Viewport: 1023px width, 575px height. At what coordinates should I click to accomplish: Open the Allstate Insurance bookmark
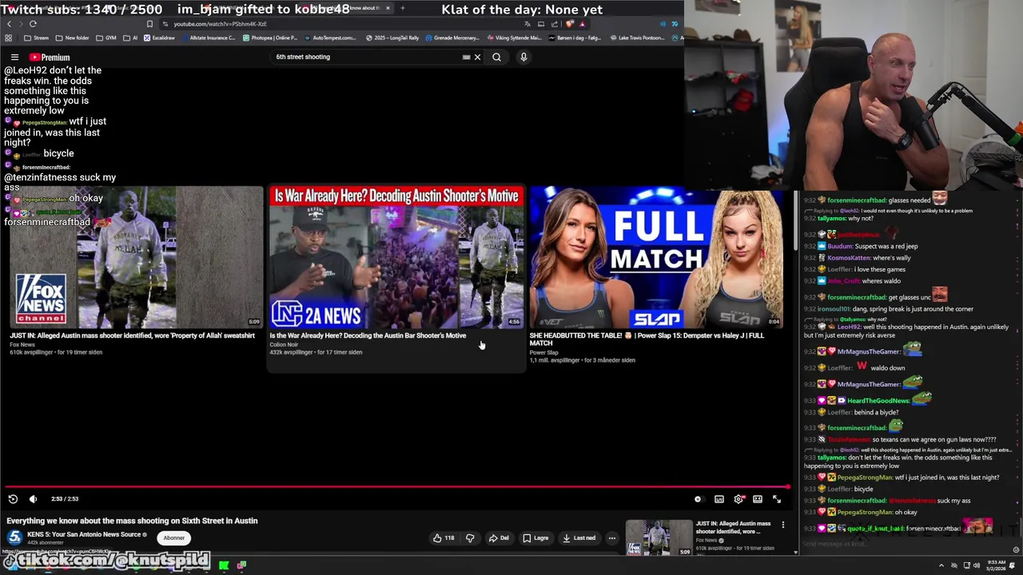point(208,38)
